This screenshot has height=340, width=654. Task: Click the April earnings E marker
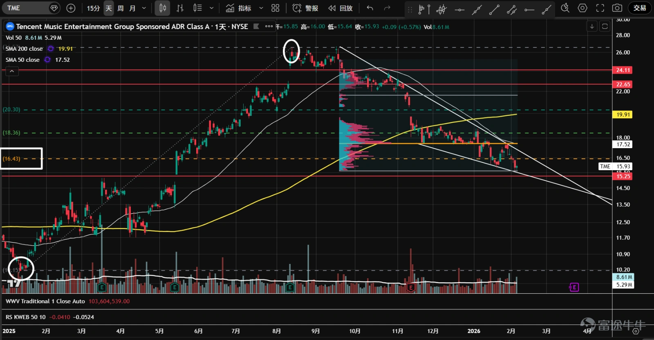(102, 287)
